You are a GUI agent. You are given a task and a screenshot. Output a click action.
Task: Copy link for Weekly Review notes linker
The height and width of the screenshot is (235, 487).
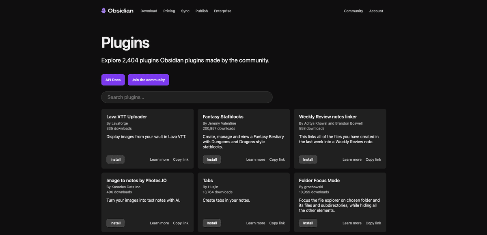point(373,160)
